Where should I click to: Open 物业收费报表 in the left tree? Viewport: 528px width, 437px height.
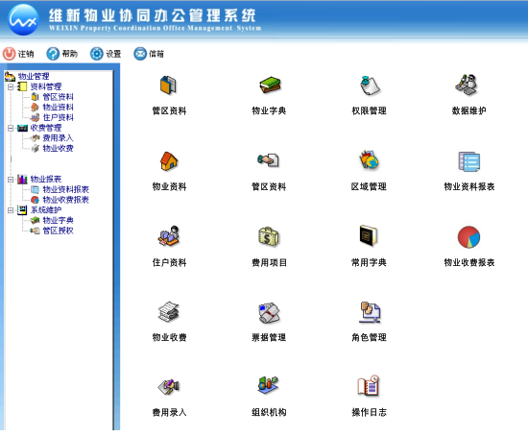65,200
